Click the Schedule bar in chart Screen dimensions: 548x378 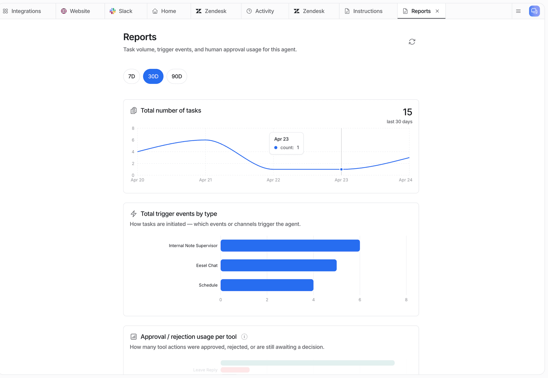pyautogui.click(x=267, y=285)
